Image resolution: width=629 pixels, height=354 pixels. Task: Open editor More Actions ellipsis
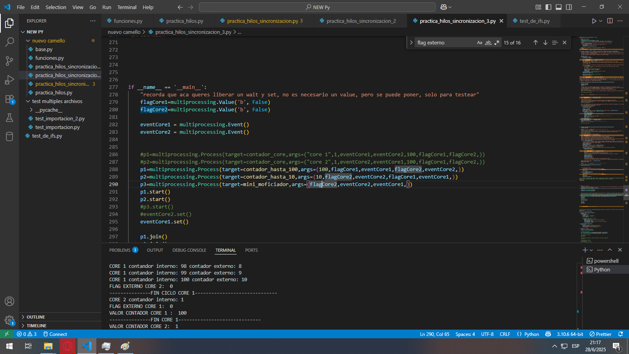coord(620,21)
